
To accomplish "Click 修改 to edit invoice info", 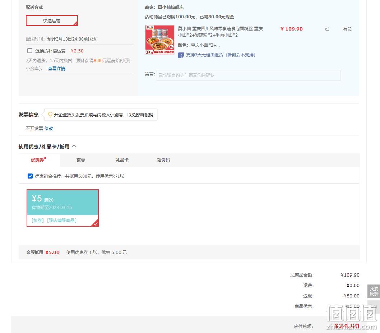I will [48, 129].
